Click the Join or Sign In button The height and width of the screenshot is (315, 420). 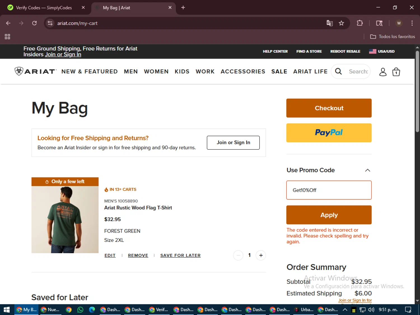point(233,143)
